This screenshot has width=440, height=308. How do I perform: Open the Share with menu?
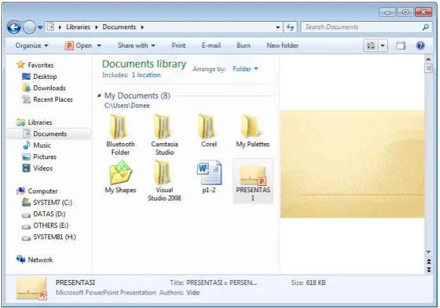[136, 45]
